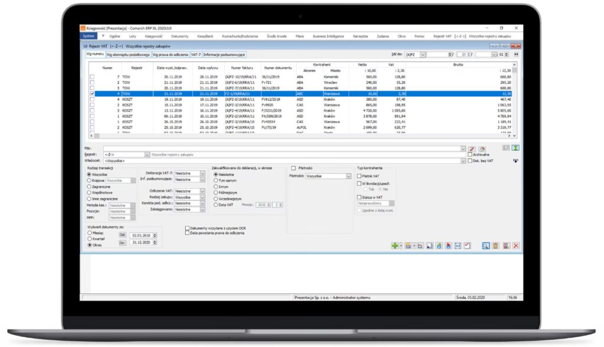Click the chart icon in bottom toolbar
This screenshot has width=604, height=347.
(x=421, y=246)
